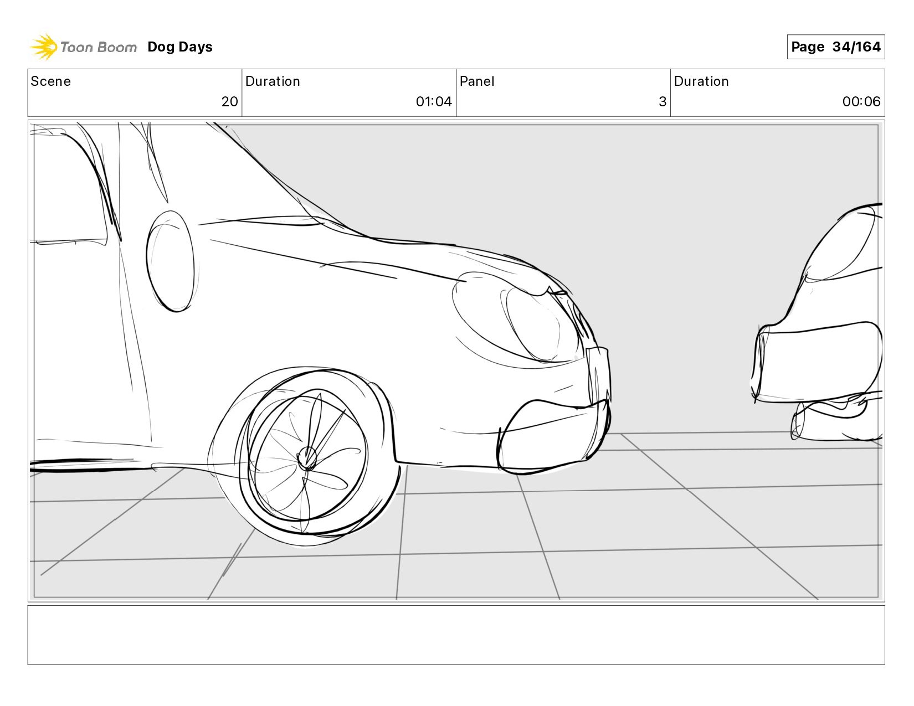Click the 'Scene' header label

[51, 81]
